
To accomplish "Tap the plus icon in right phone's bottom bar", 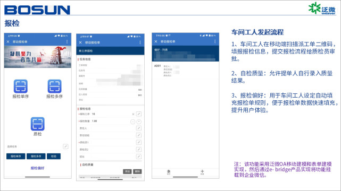I will [x=202, y=172].
